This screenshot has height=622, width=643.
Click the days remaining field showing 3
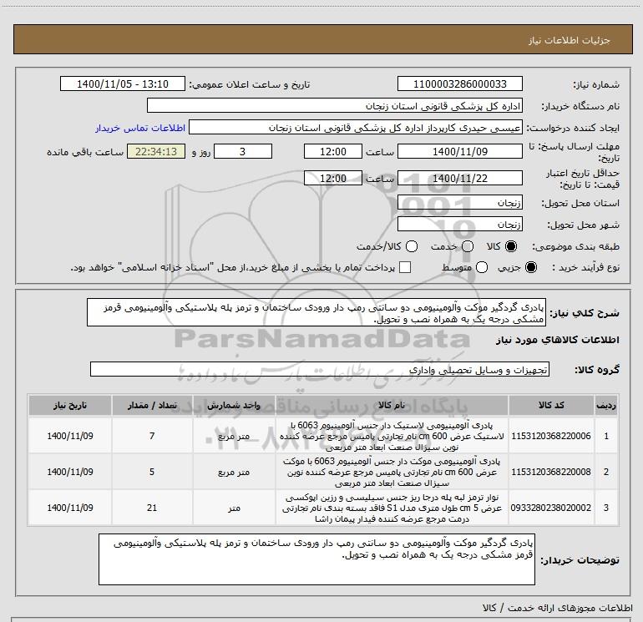click(x=243, y=151)
